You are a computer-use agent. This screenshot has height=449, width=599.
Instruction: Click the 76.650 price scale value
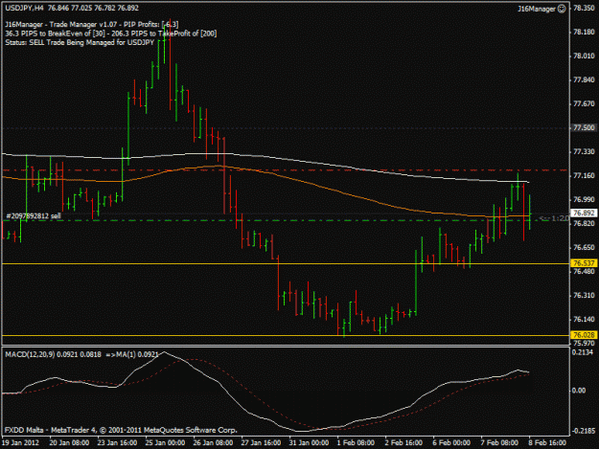click(584, 248)
